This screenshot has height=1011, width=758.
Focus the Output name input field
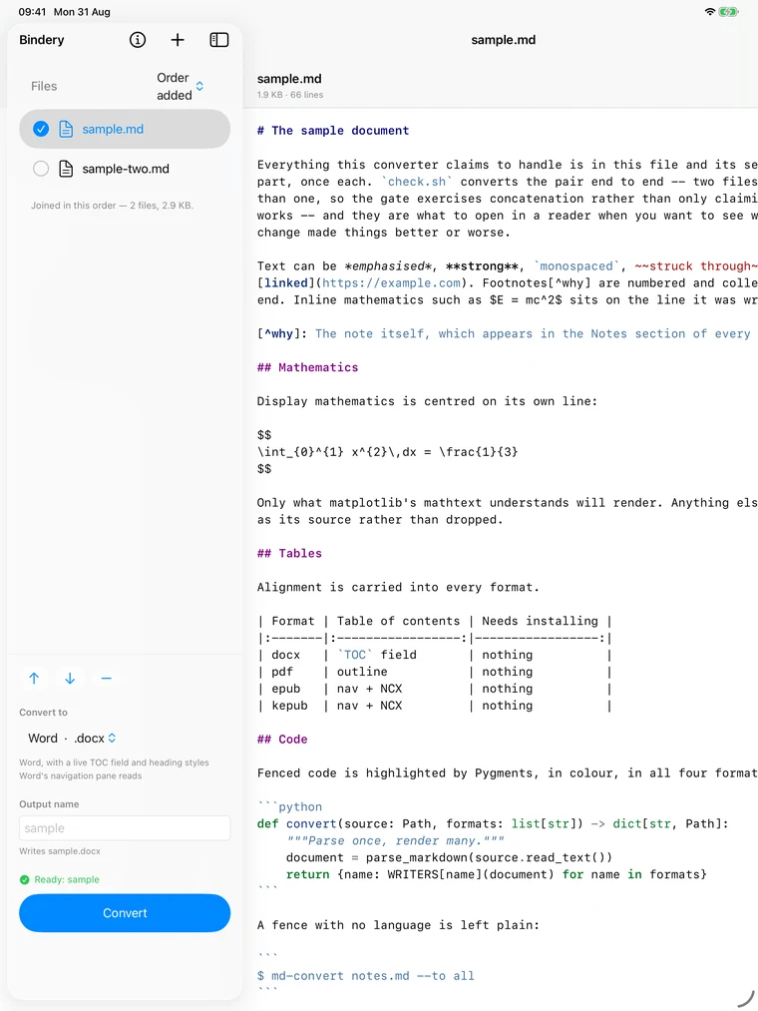[x=125, y=828]
